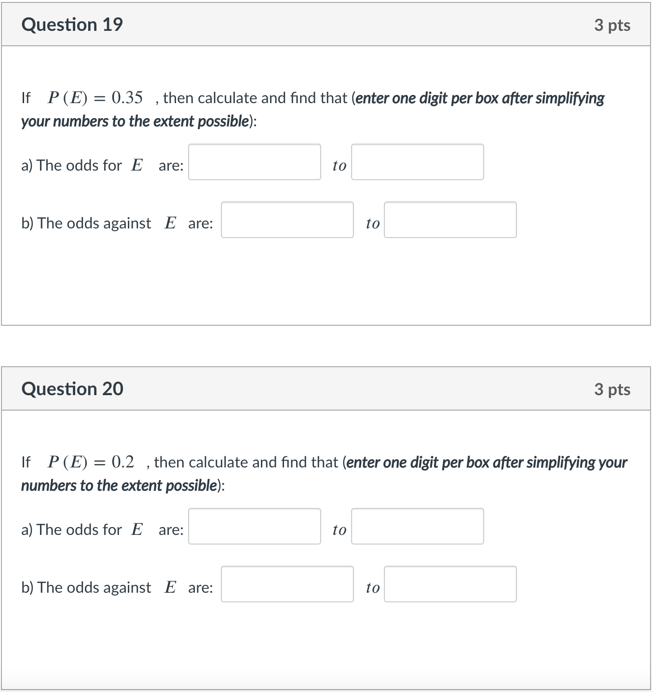Select the Question 20 header

(x=73, y=388)
